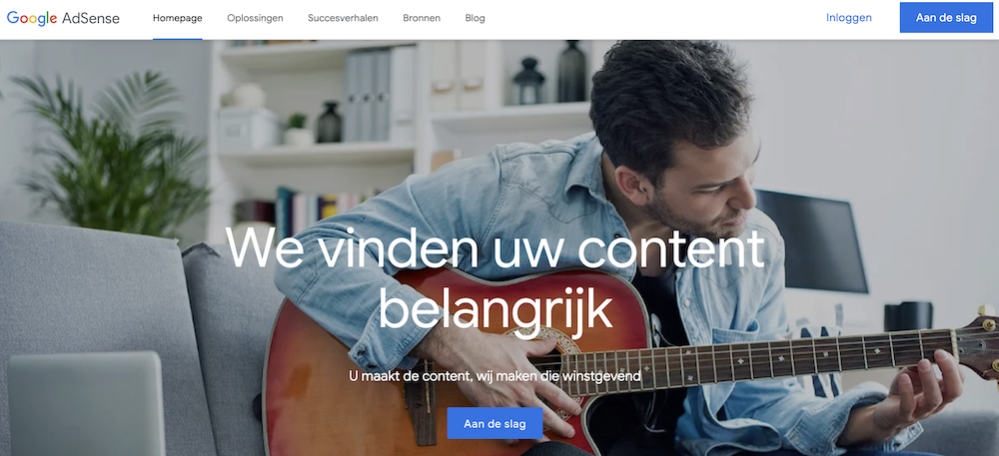
Task: Click the silver laptop on the sofa
Action: tap(86, 404)
